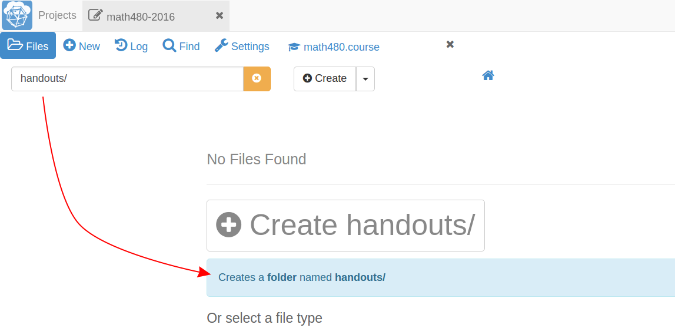Expand the Create dropdown caret

(x=365, y=79)
